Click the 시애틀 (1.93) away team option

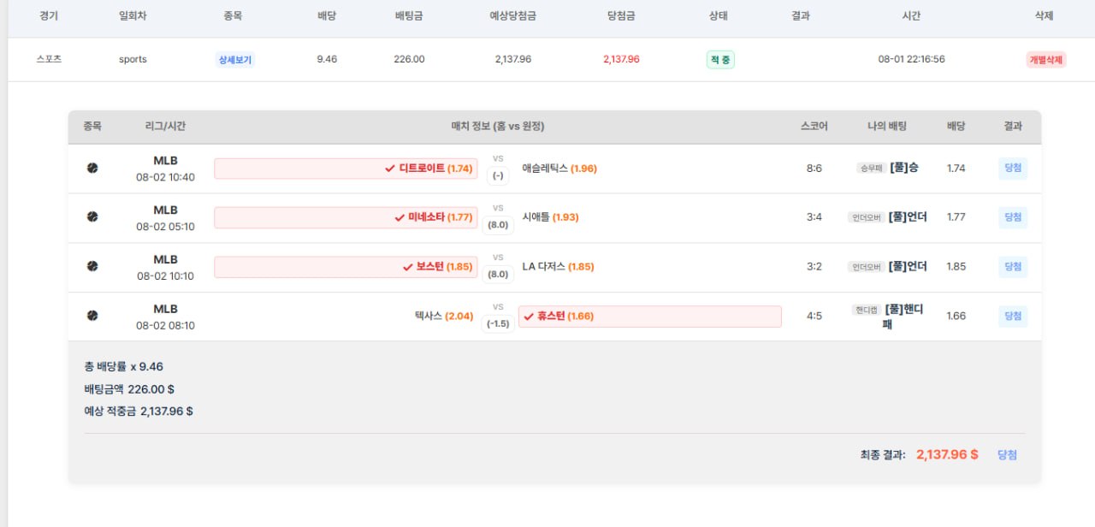[550, 217]
